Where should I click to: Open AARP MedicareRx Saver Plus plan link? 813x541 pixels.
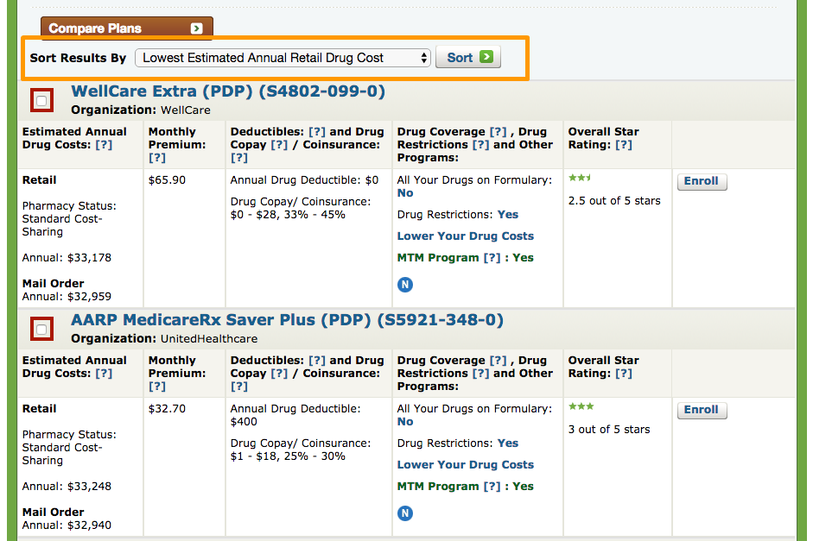pyautogui.click(x=287, y=320)
